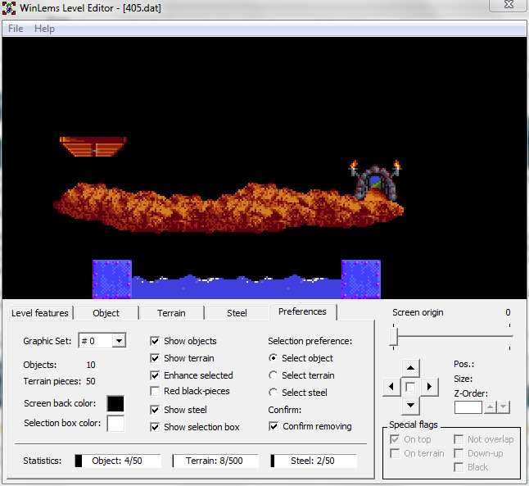Toggle the On terrain special flag
The width and height of the screenshot is (529, 486).
(395, 453)
